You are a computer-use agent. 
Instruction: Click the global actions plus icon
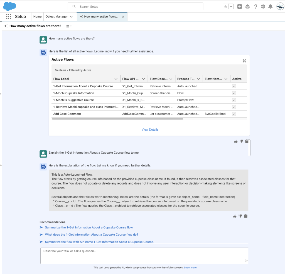(x=240, y=7)
